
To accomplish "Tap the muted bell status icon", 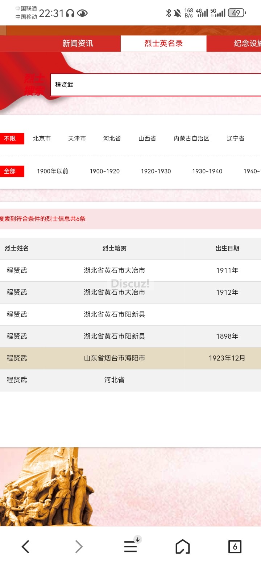I will point(177,13).
